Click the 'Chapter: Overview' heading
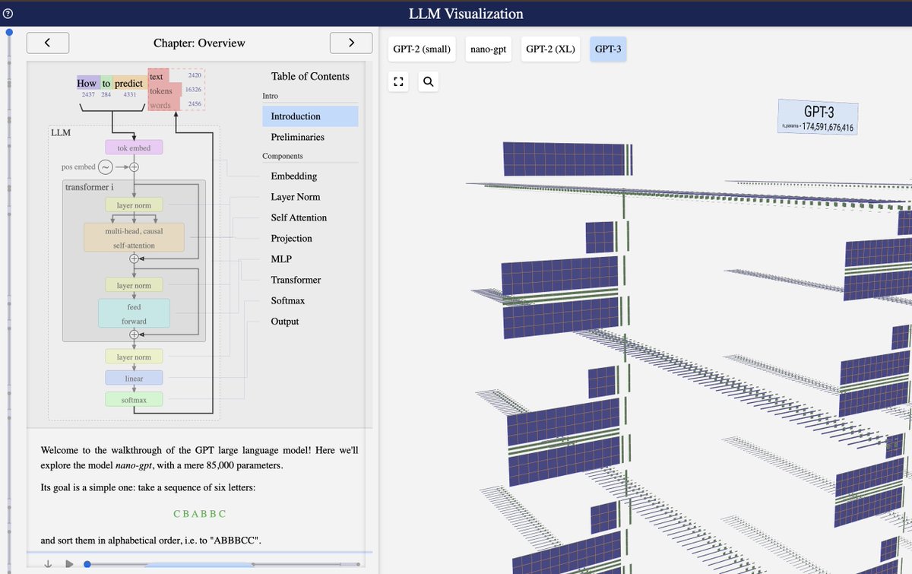 (199, 43)
